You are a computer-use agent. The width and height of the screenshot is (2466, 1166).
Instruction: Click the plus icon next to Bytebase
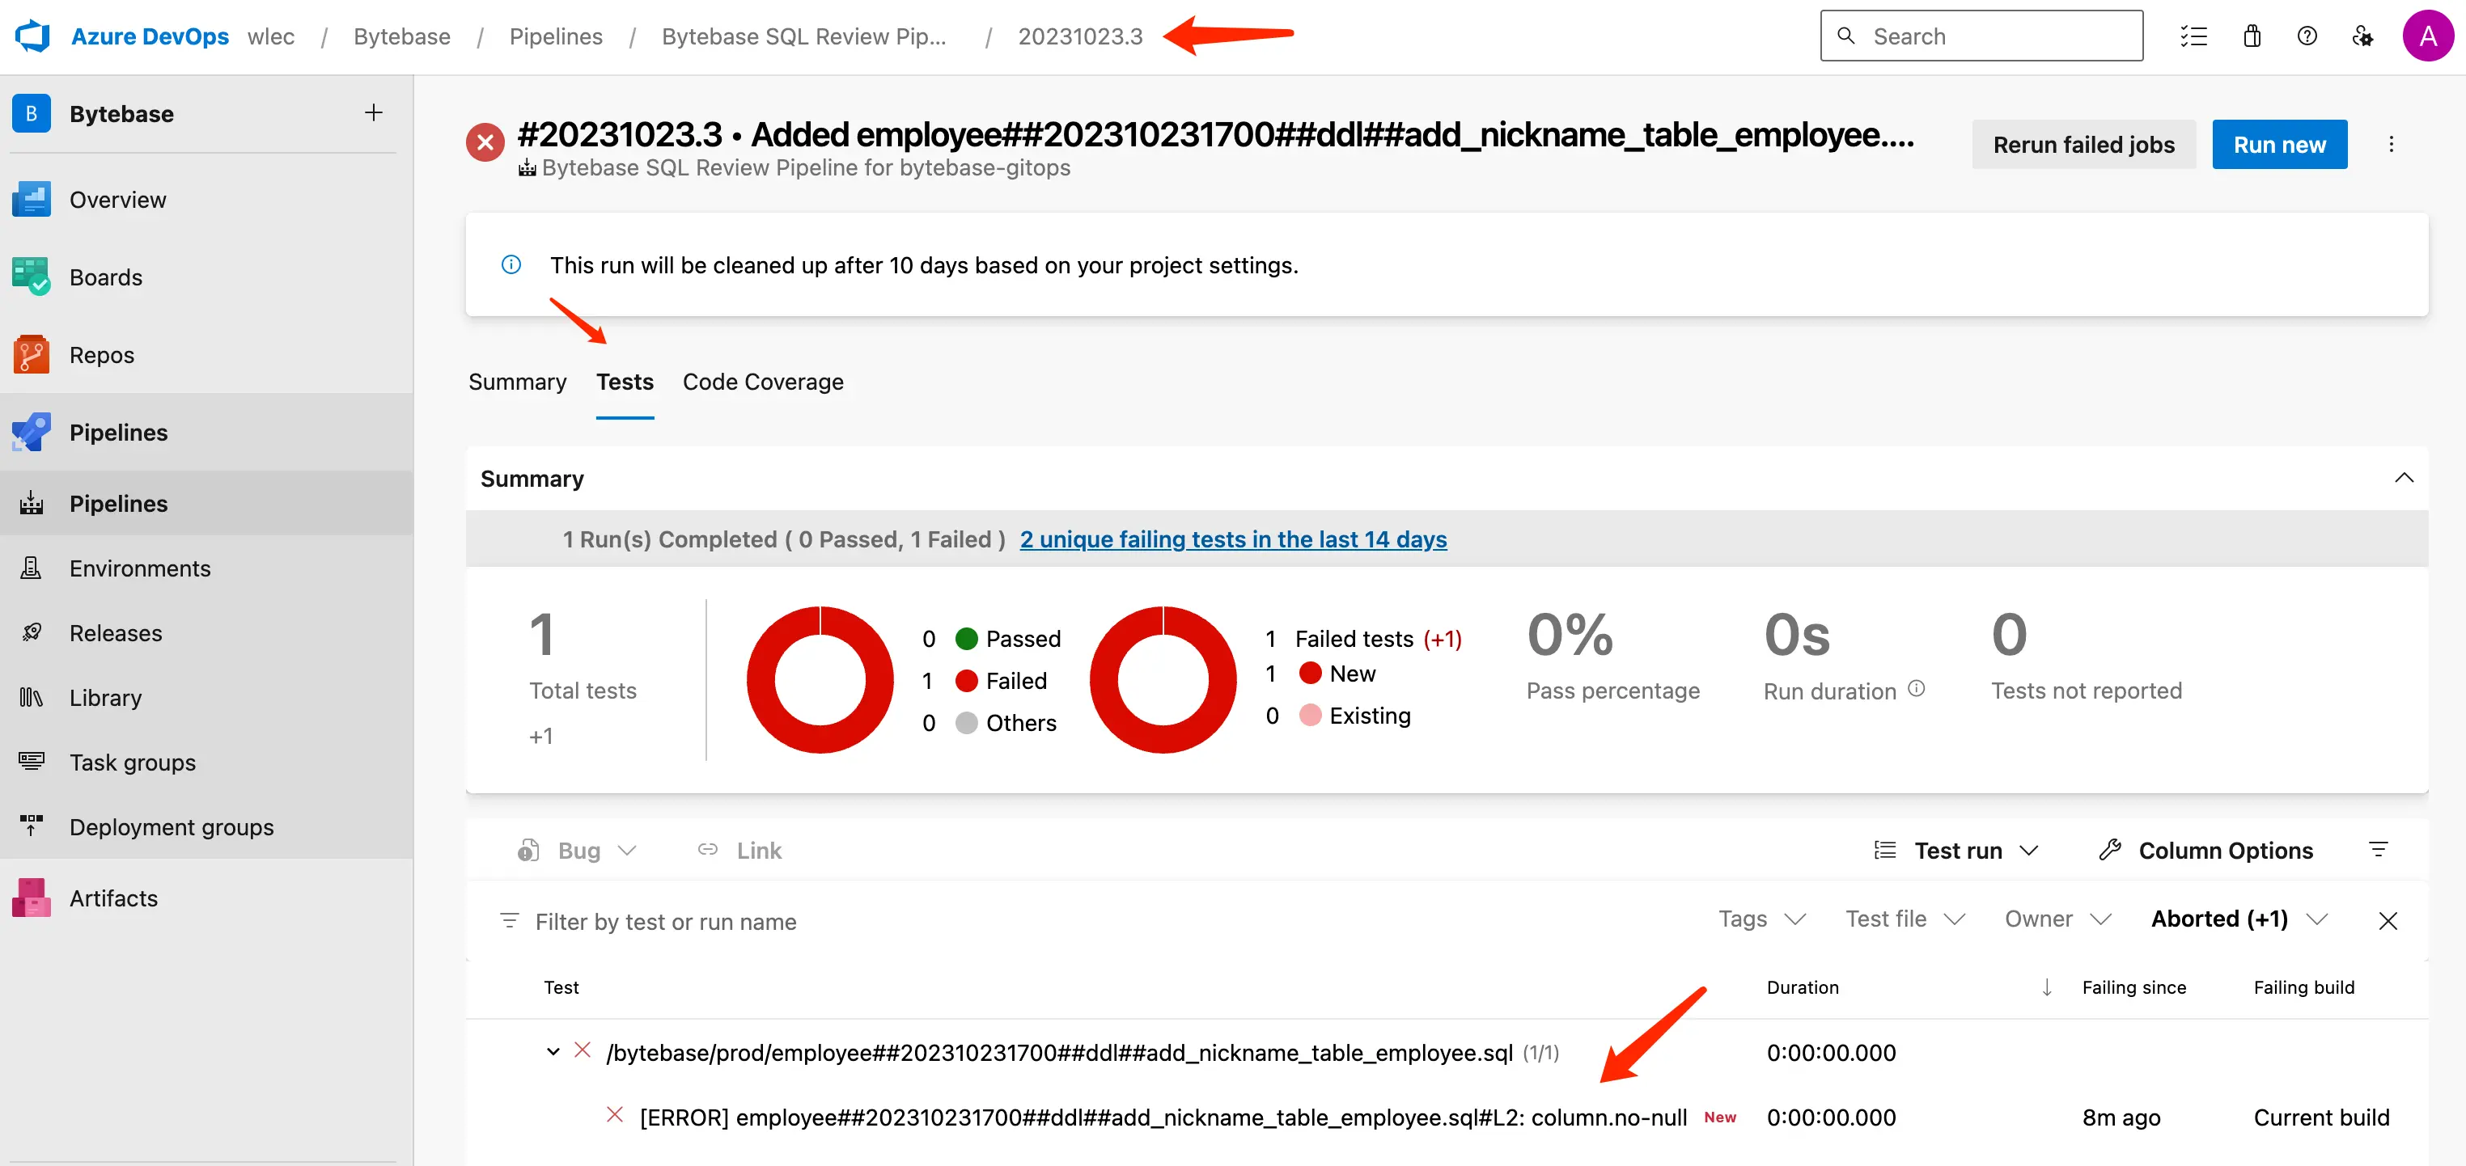click(x=373, y=113)
